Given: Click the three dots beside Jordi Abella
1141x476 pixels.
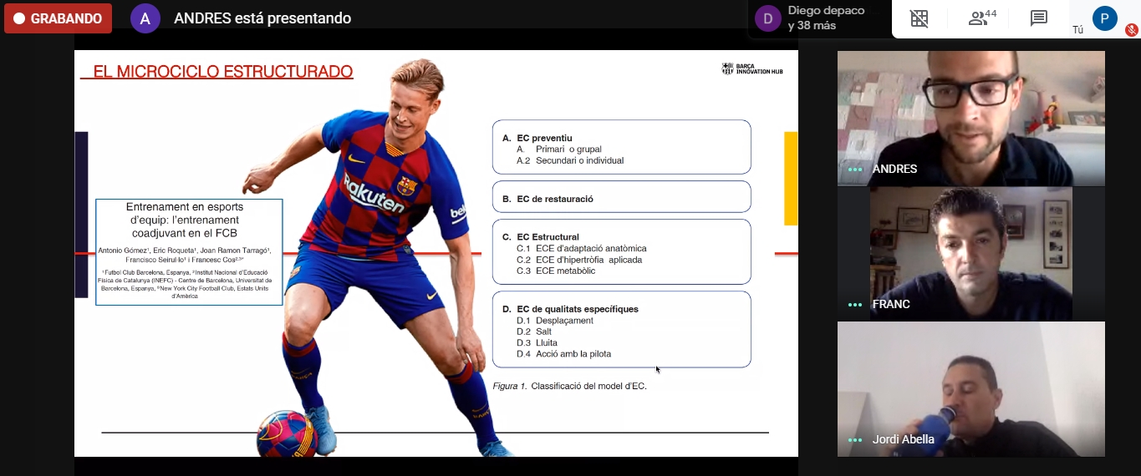Looking at the screenshot, I should point(854,440).
